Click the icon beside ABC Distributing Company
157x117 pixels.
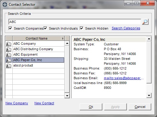(9, 49)
